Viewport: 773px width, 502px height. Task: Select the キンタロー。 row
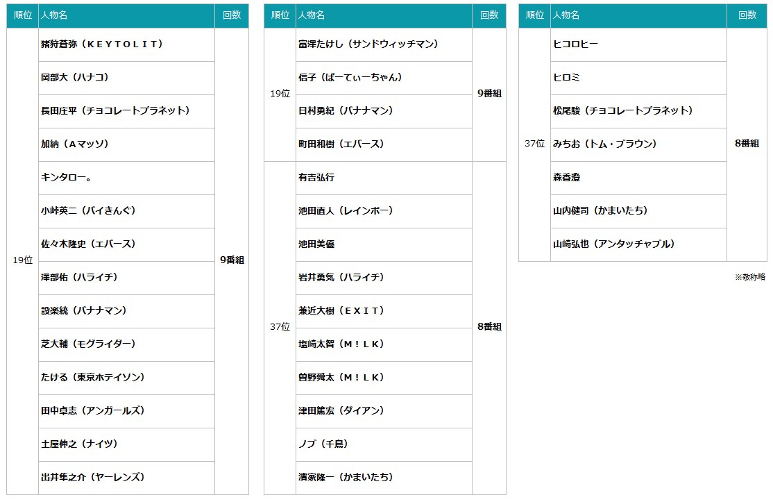[x=67, y=178]
